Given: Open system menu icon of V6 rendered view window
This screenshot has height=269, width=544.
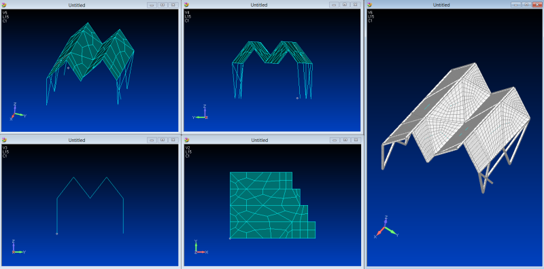Looking at the screenshot, I should click(x=370, y=5).
